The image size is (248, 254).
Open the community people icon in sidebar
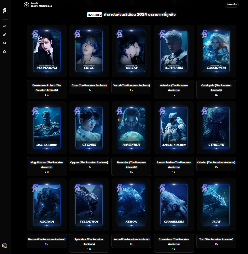pyautogui.click(x=5, y=35)
